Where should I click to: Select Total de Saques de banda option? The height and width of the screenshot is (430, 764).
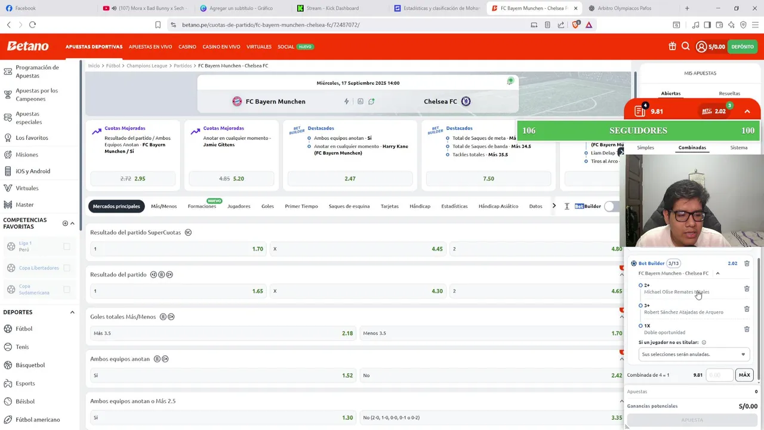point(448,146)
